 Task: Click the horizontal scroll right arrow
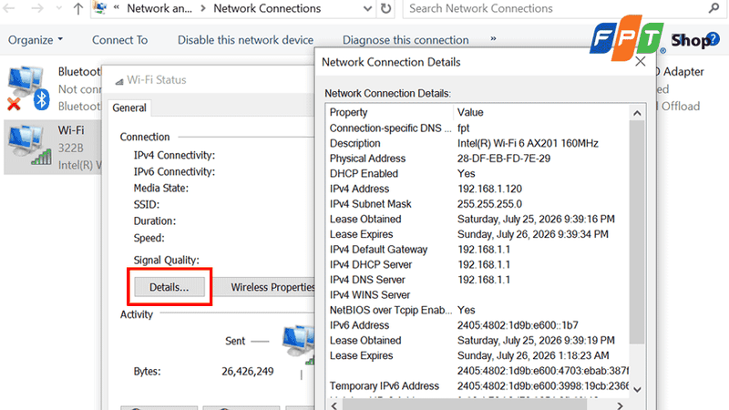[x=620, y=405]
